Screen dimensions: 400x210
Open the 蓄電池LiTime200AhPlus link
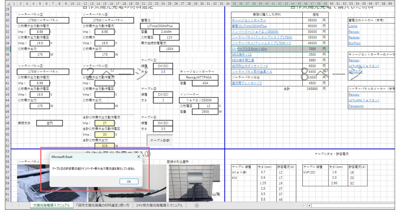tap(249, 26)
